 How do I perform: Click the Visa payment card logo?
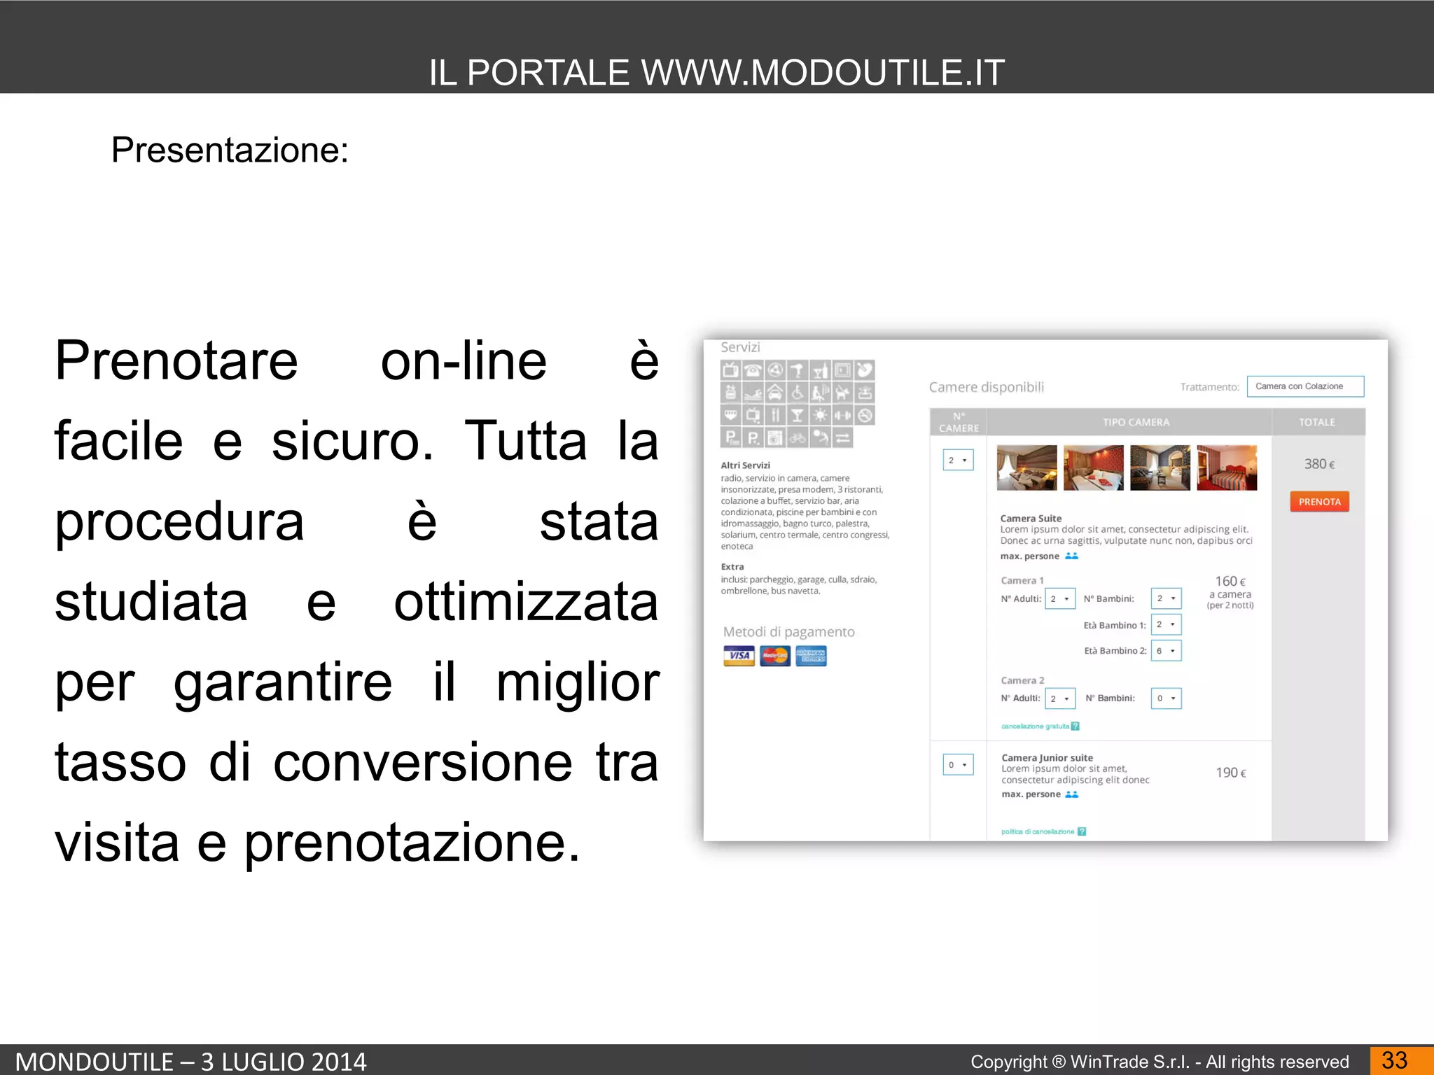pos(739,656)
